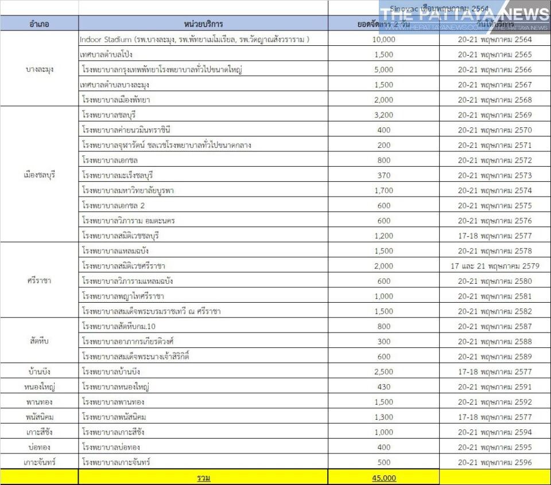Select the 300 allocation value

click(x=384, y=341)
